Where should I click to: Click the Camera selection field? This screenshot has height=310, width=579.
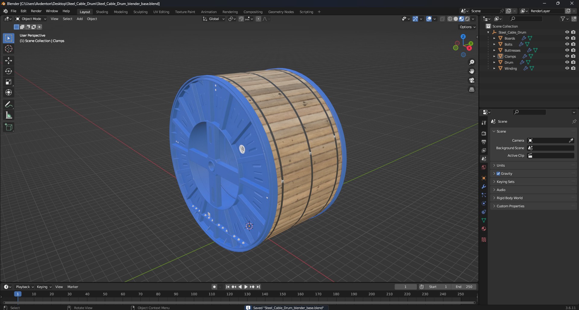point(551,141)
